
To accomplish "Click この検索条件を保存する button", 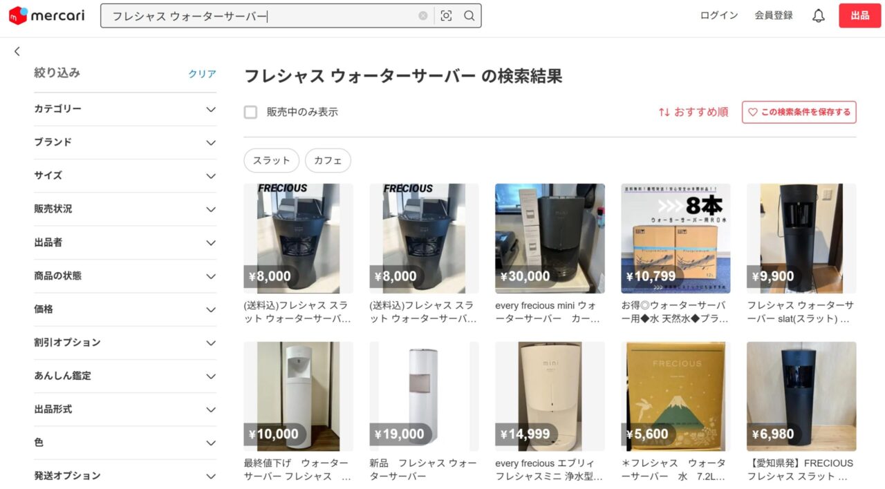I will click(799, 112).
